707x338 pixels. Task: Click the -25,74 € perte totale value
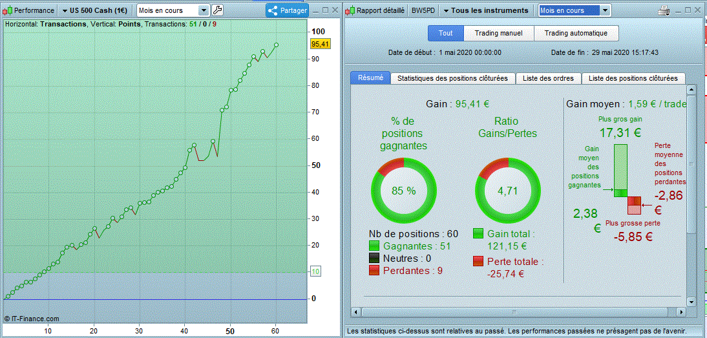click(x=505, y=273)
